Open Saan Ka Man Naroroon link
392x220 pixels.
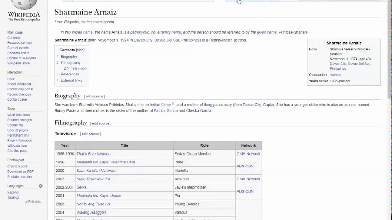tap(96, 170)
